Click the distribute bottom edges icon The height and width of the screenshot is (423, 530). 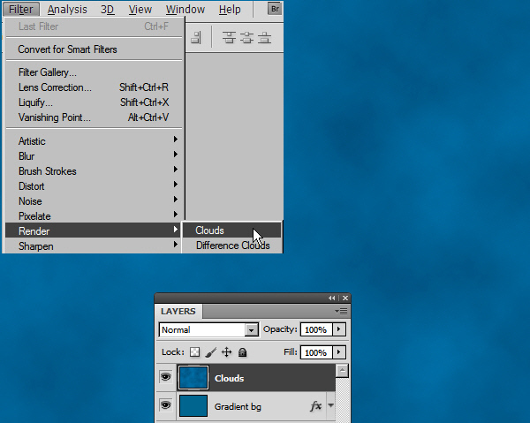[264, 38]
